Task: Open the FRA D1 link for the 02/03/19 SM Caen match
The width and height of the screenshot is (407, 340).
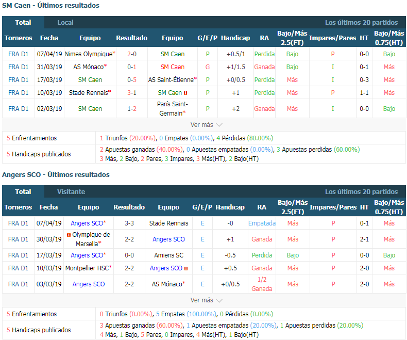Action: pos(18,109)
